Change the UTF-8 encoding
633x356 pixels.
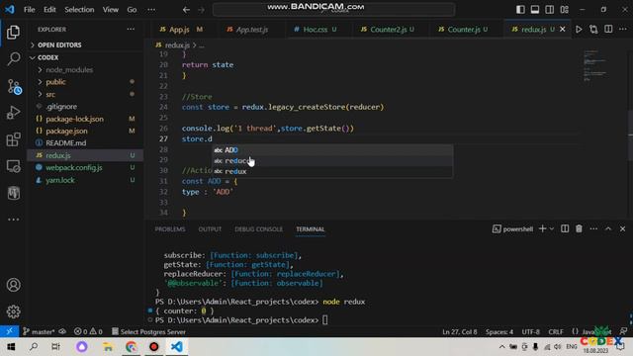(x=530, y=332)
